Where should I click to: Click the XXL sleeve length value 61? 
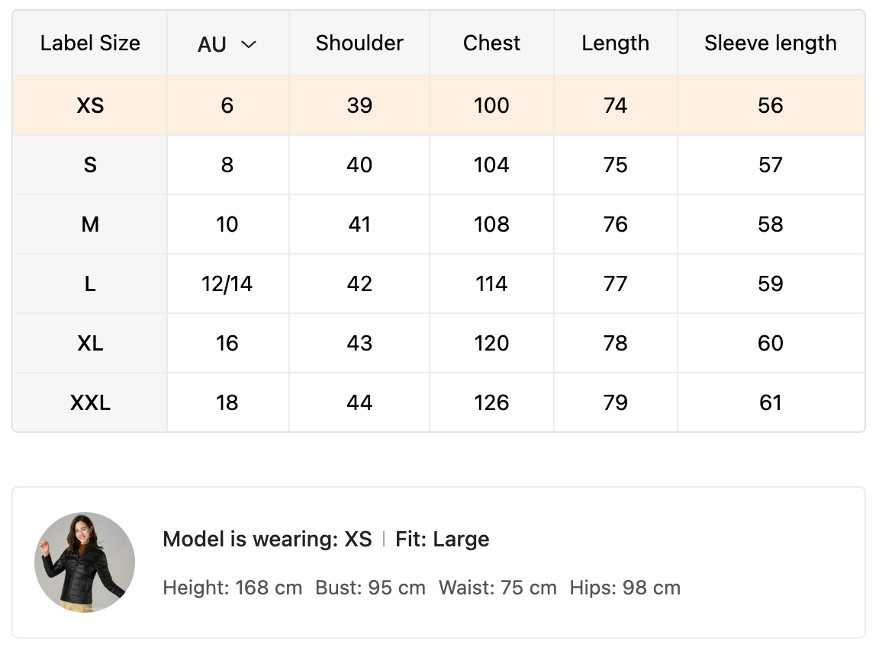point(770,402)
